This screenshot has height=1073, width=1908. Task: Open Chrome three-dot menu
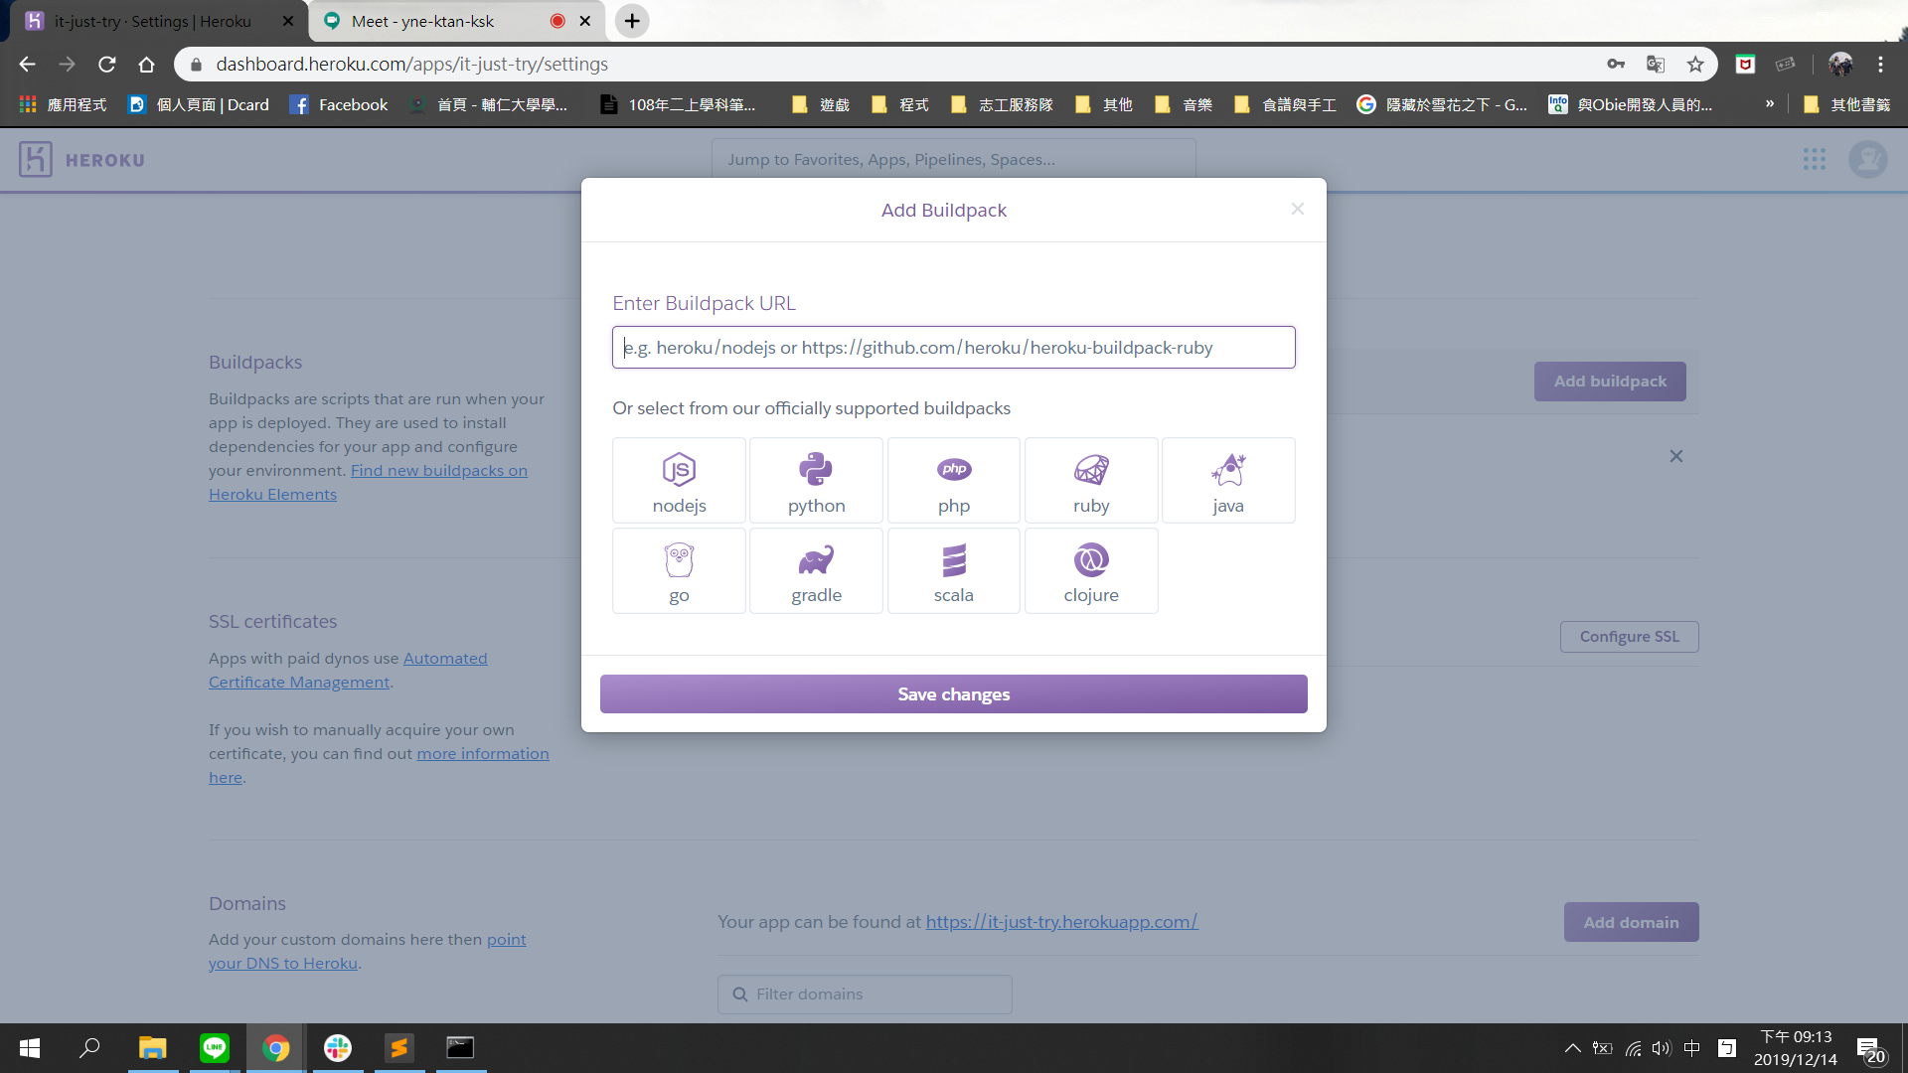[x=1880, y=65]
